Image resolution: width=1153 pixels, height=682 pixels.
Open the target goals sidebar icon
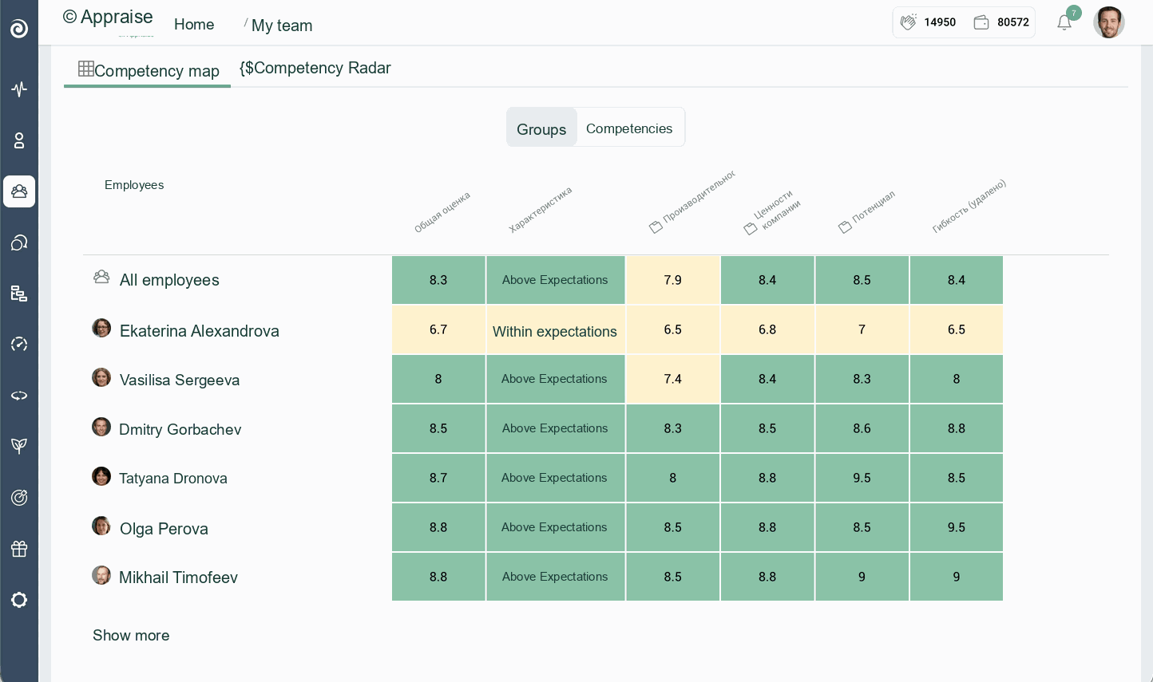coord(19,498)
